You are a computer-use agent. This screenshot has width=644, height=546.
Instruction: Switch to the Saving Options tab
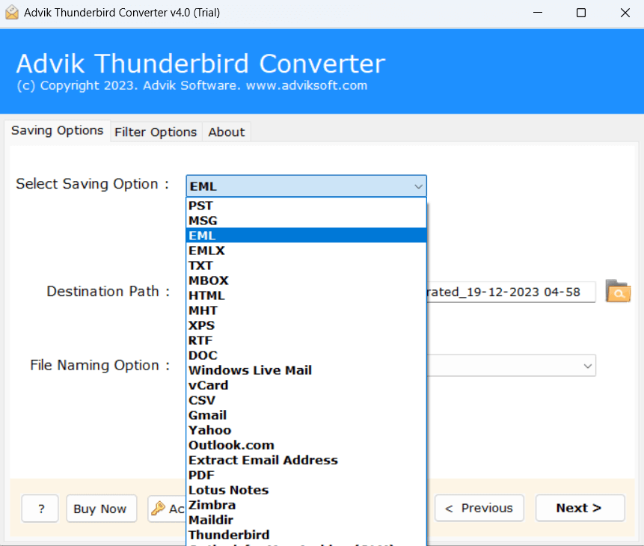click(57, 131)
